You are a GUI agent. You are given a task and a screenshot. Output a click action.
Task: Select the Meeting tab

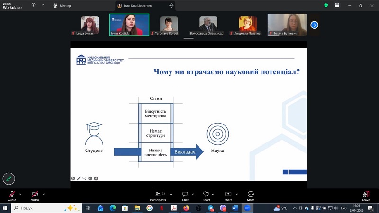point(62,6)
